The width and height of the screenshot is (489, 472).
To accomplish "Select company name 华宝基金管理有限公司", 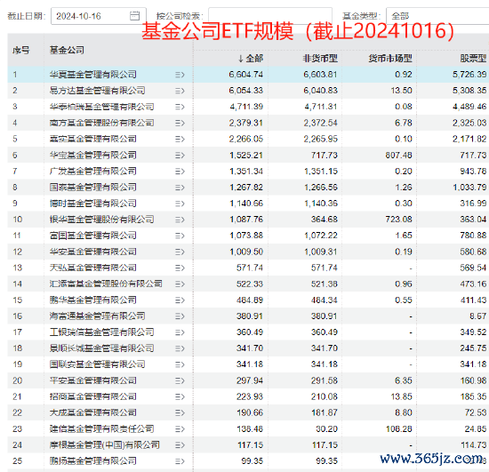I will point(93,156).
